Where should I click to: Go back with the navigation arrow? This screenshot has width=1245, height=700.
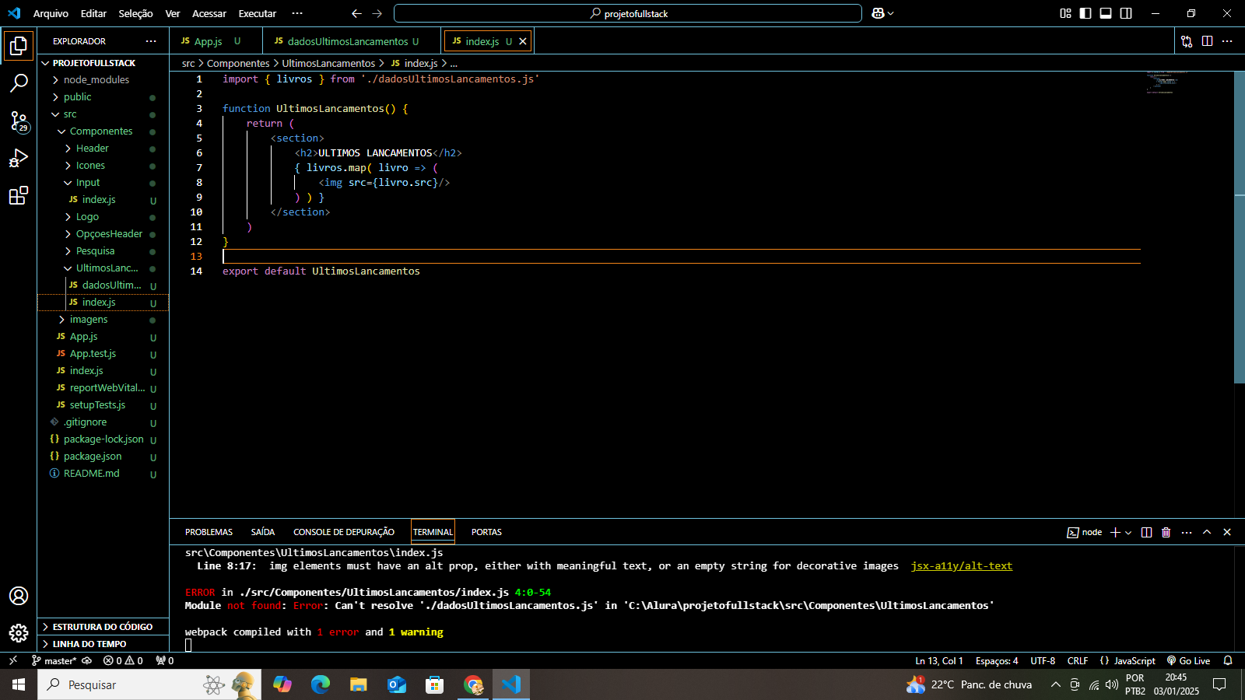point(356,13)
